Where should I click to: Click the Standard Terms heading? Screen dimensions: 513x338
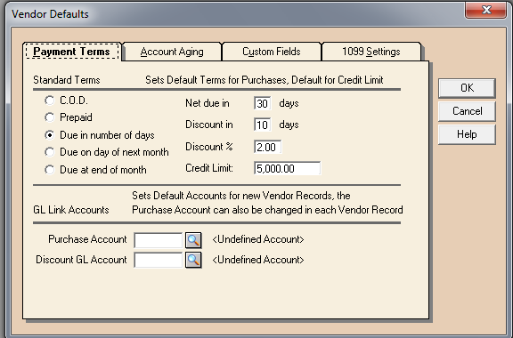click(67, 80)
